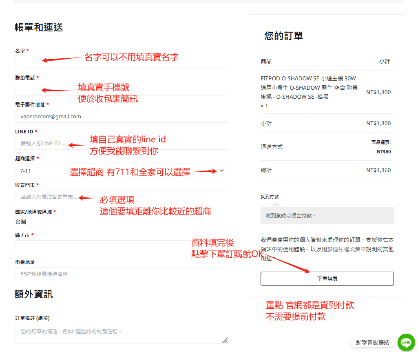Click the 下單購買 place order button
The image size is (418, 352).
click(327, 279)
